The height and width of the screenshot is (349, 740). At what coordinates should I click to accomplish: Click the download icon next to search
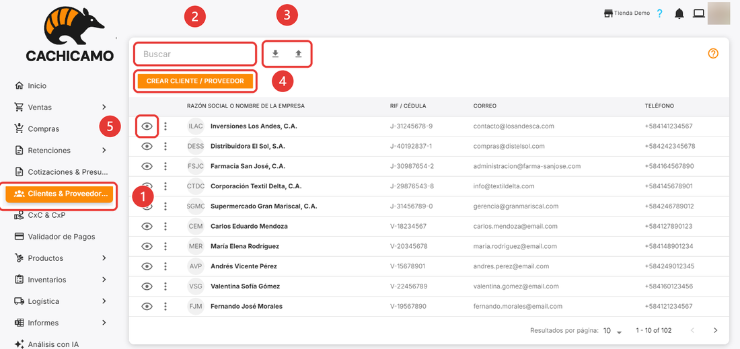[276, 54]
